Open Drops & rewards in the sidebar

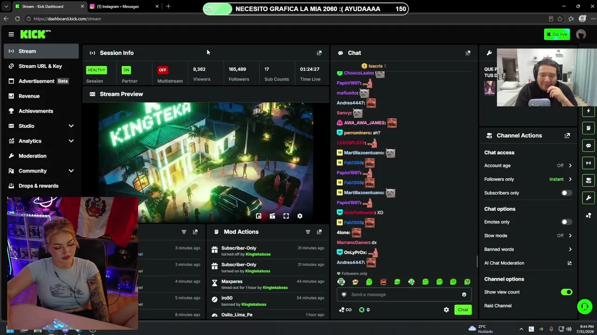tap(41, 186)
